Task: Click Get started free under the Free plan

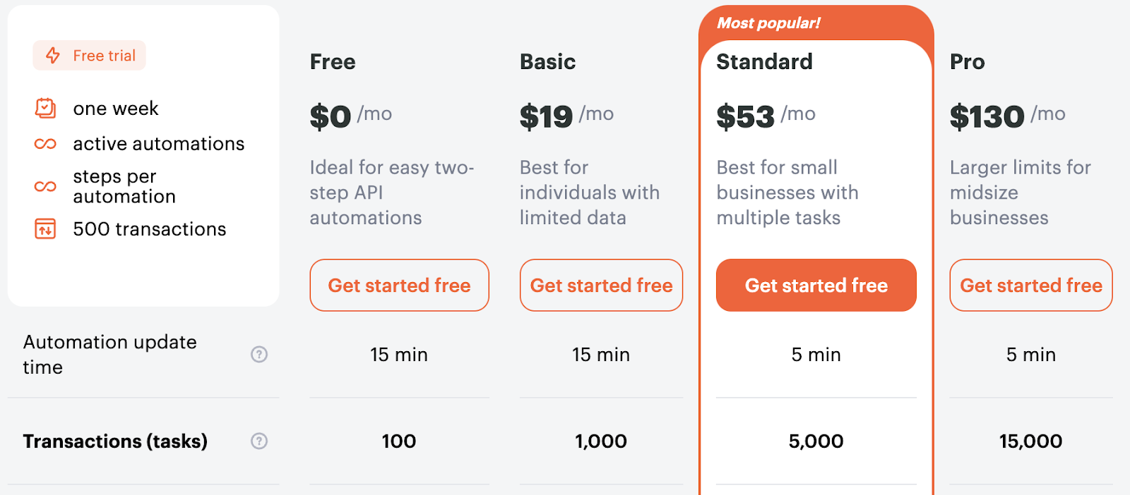Action: (x=399, y=286)
